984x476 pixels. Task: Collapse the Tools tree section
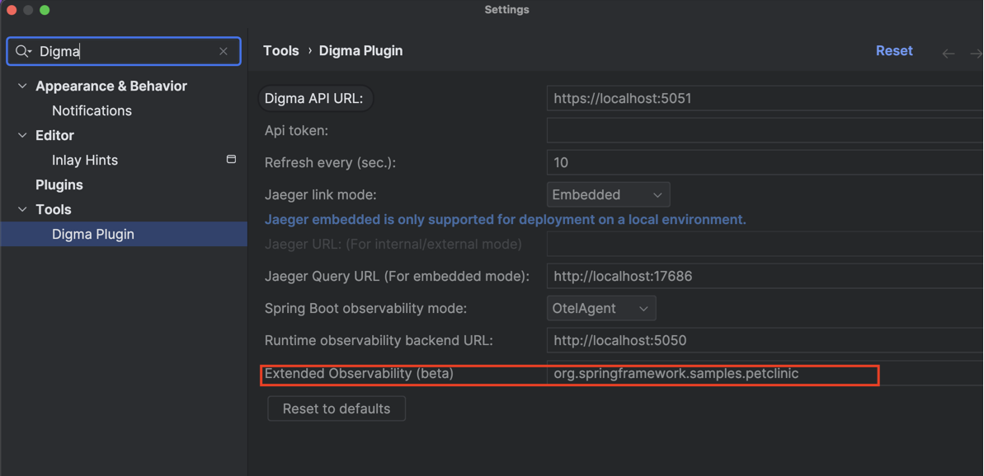point(23,209)
